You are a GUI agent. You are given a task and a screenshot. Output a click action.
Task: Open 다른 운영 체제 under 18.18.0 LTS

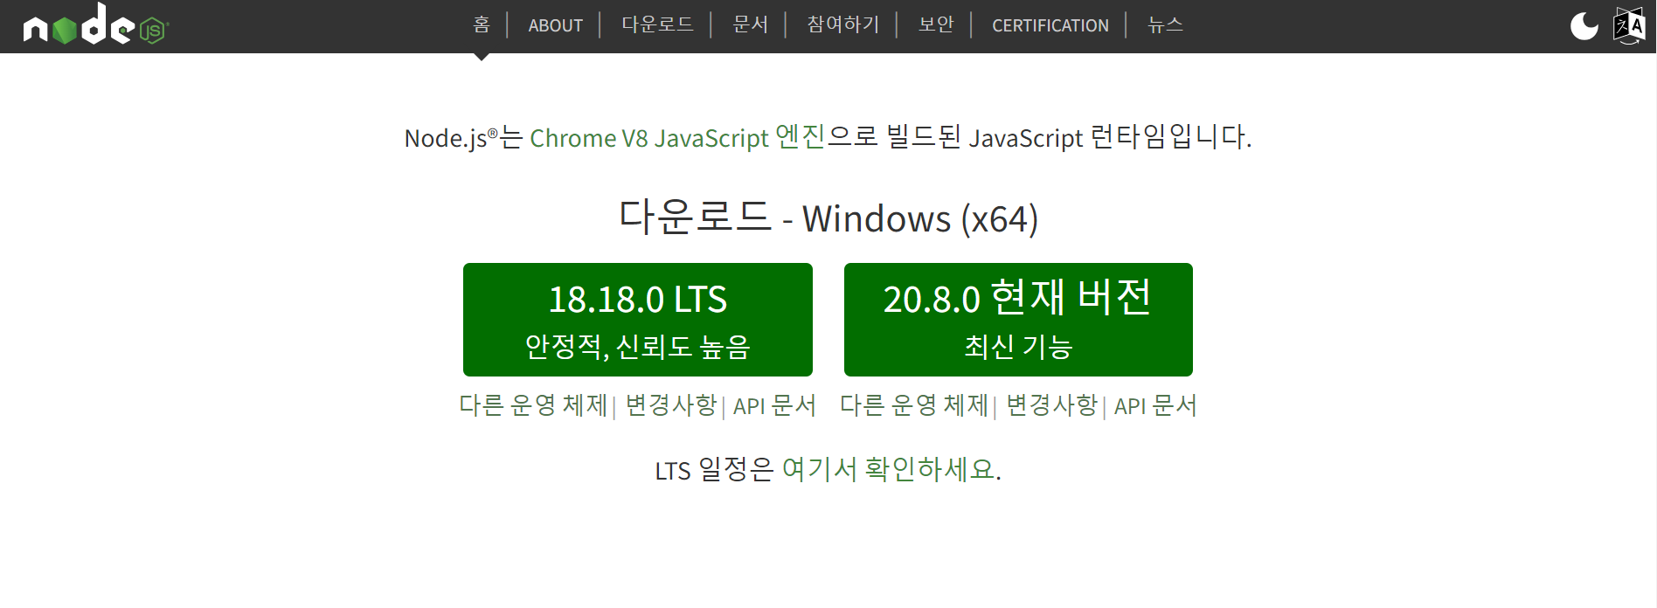(533, 405)
